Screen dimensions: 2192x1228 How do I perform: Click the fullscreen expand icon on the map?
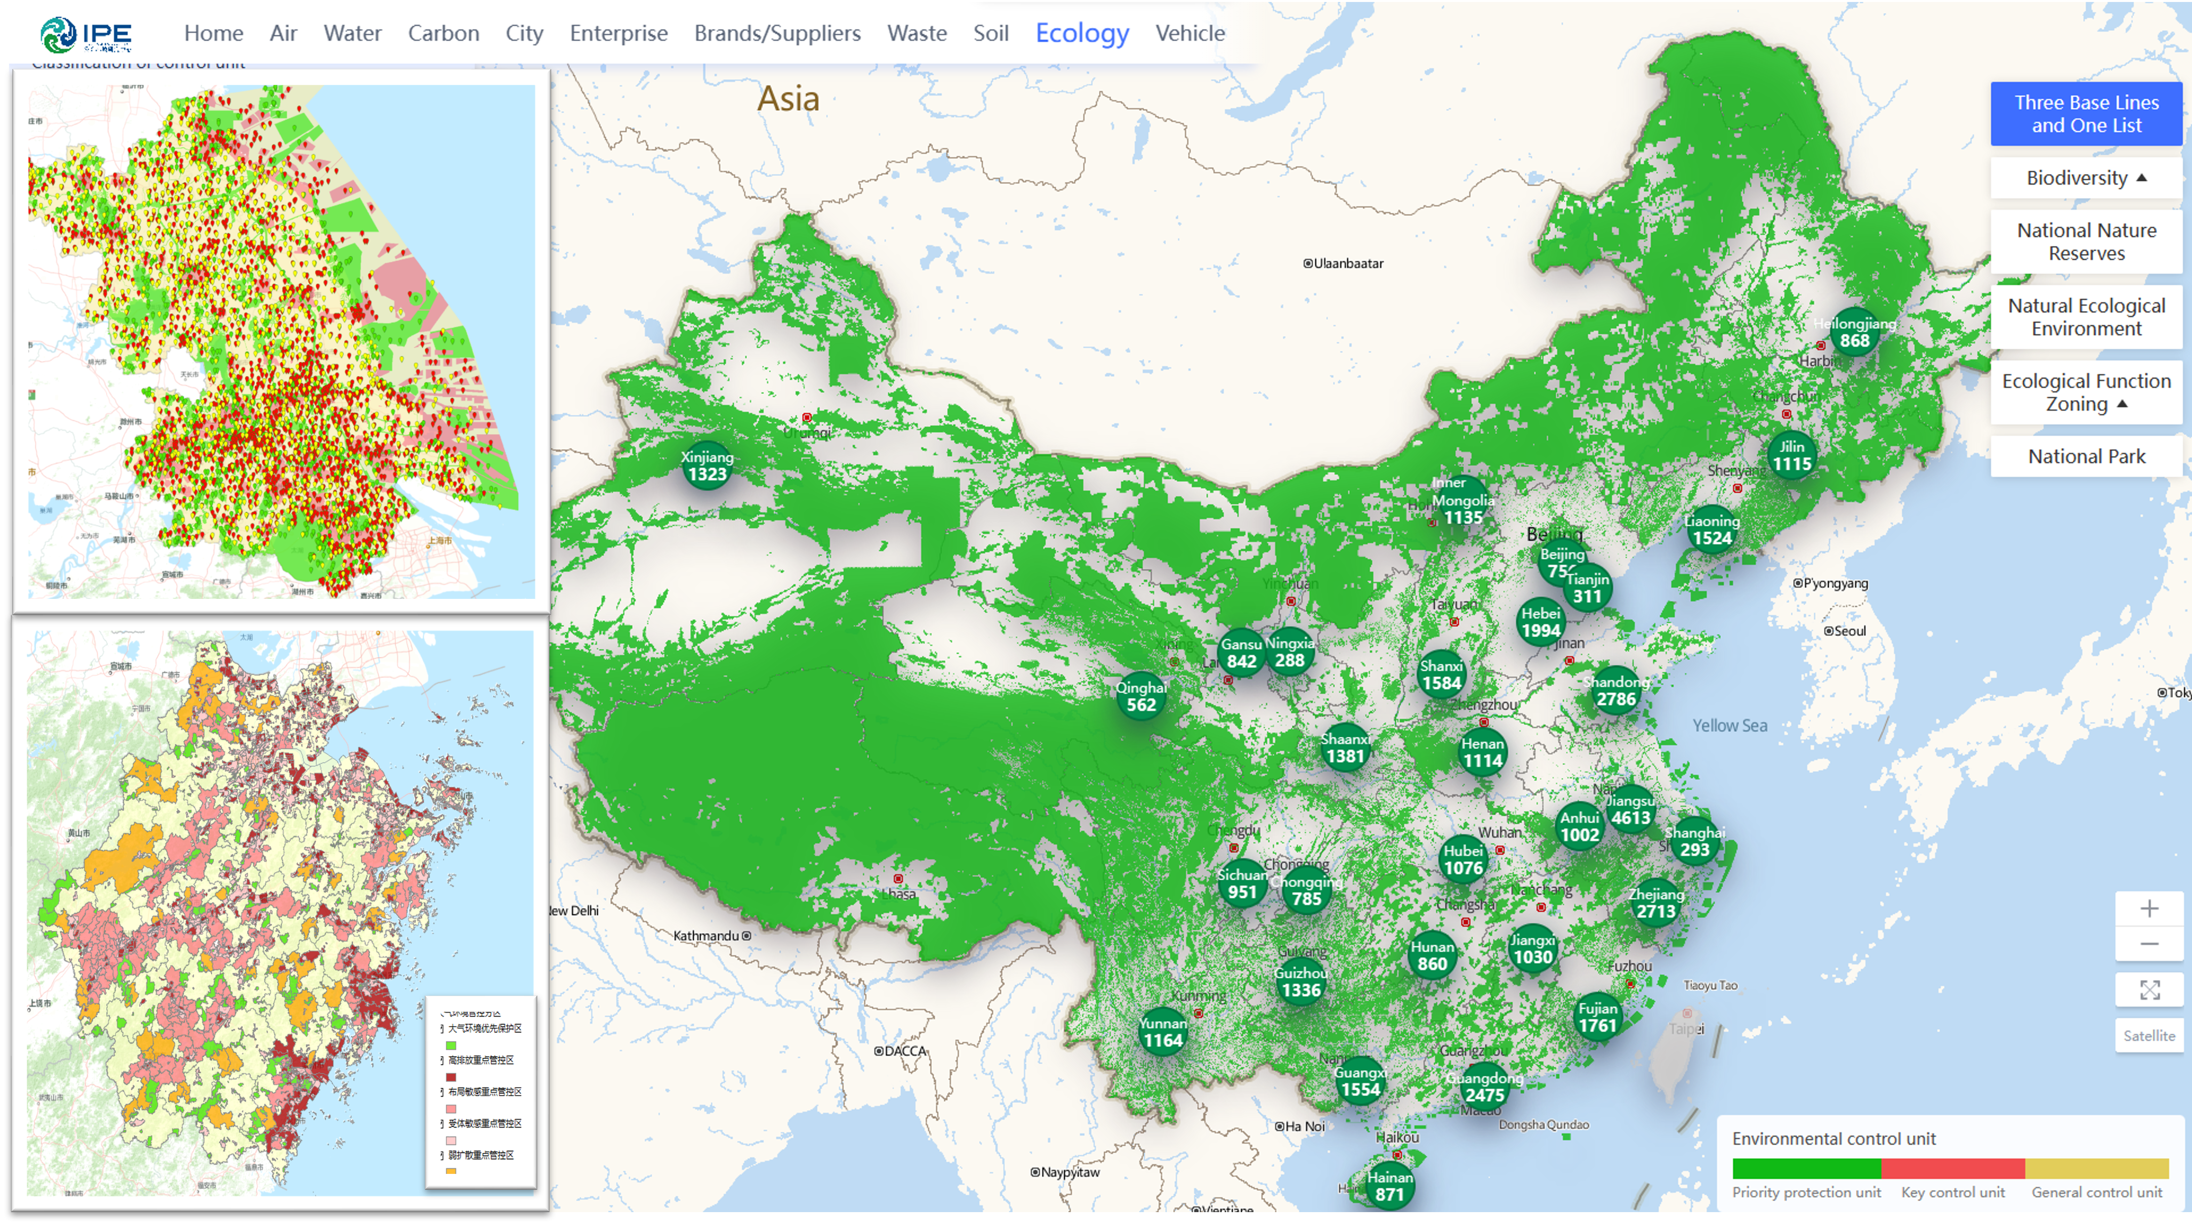(x=2150, y=990)
